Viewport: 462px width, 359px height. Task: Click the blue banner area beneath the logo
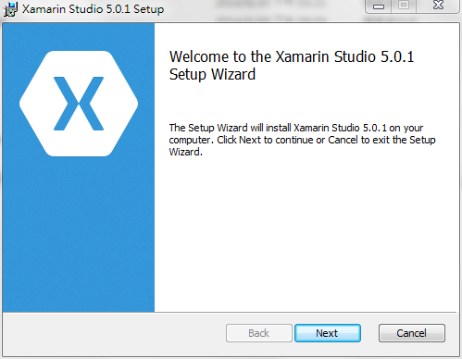click(79, 234)
